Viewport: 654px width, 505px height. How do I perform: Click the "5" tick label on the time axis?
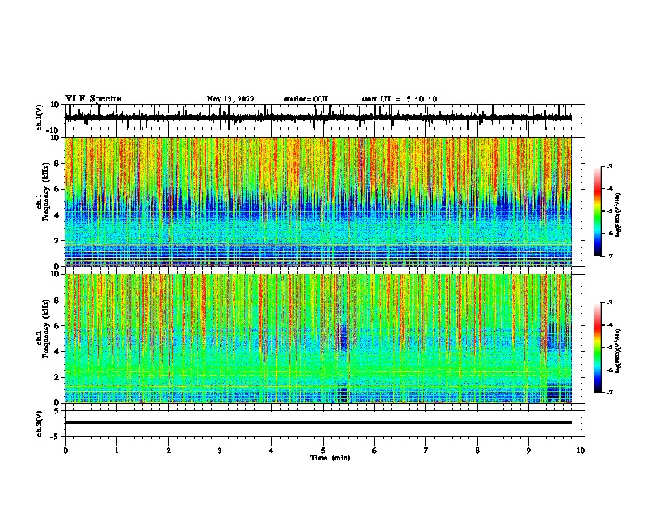click(323, 451)
